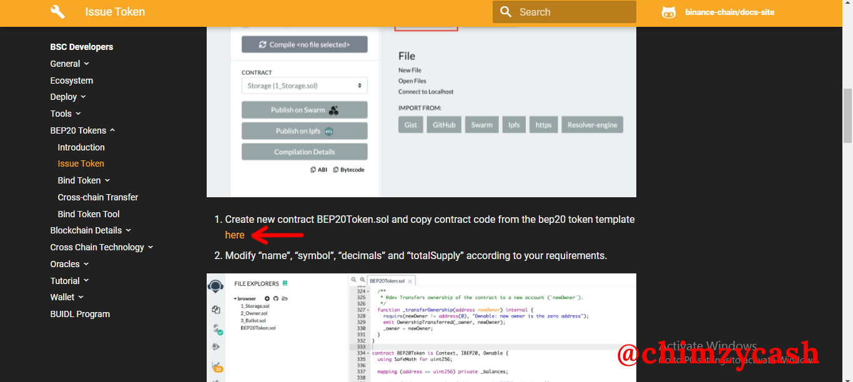Click the search magnifier icon
The width and height of the screenshot is (853, 382).
tap(506, 12)
